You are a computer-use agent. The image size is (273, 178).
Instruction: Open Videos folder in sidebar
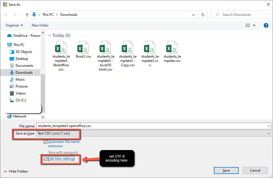(x=18, y=93)
